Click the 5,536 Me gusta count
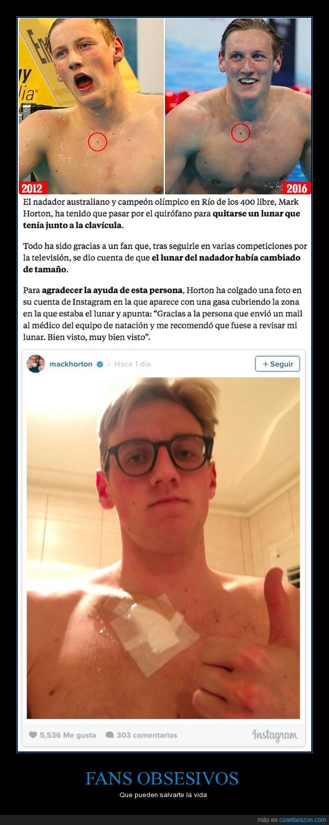Screen dimensions: 329x825 68,735
